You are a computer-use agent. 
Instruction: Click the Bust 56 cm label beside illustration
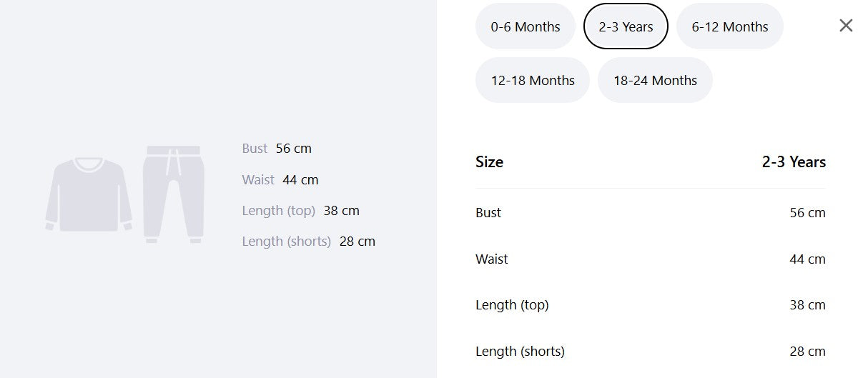pos(277,149)
